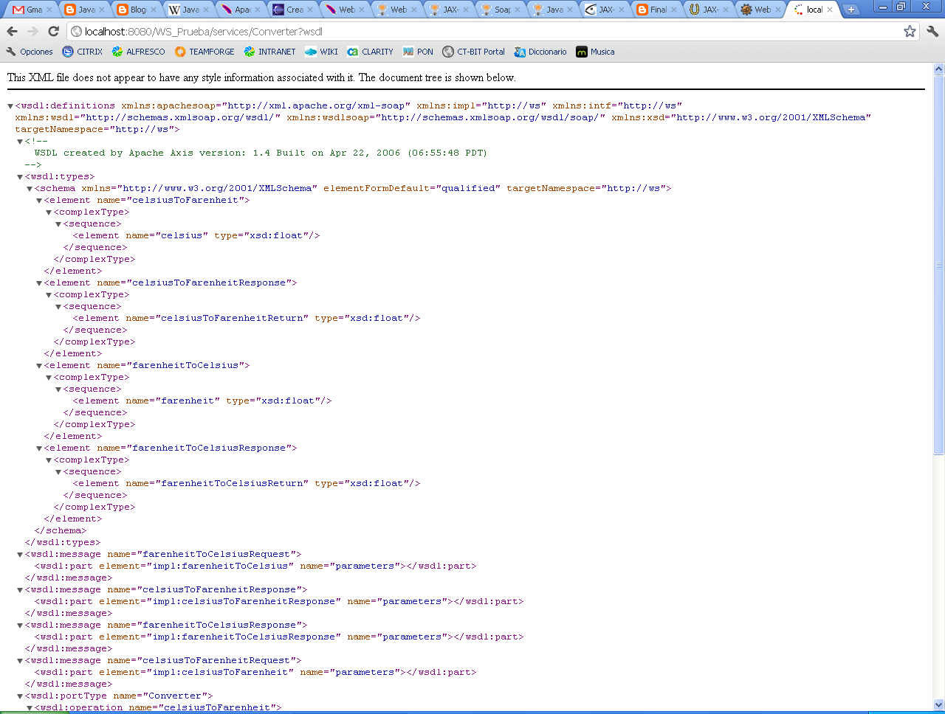Open the Chrome wrench menu

click(x=932, y=31)
